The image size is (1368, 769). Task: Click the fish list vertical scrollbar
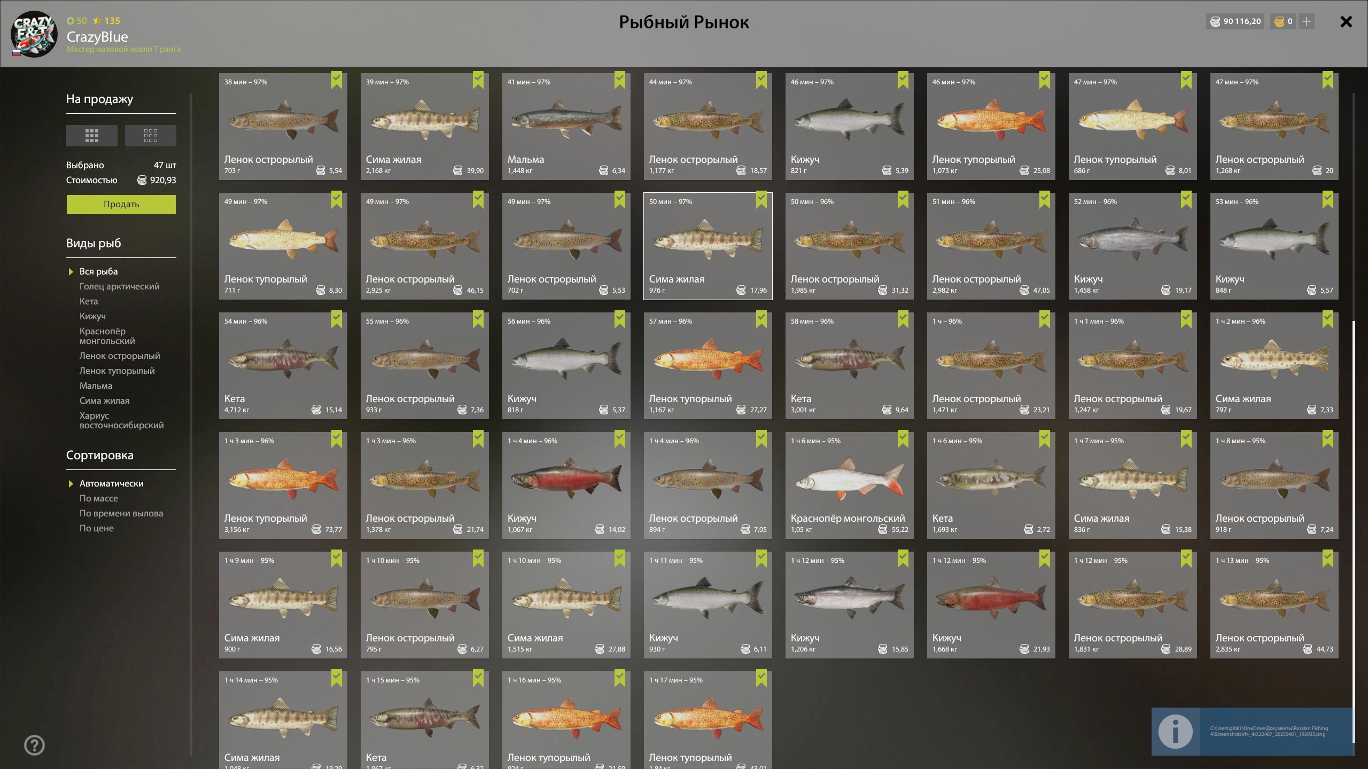click(x=1354, y=531)
